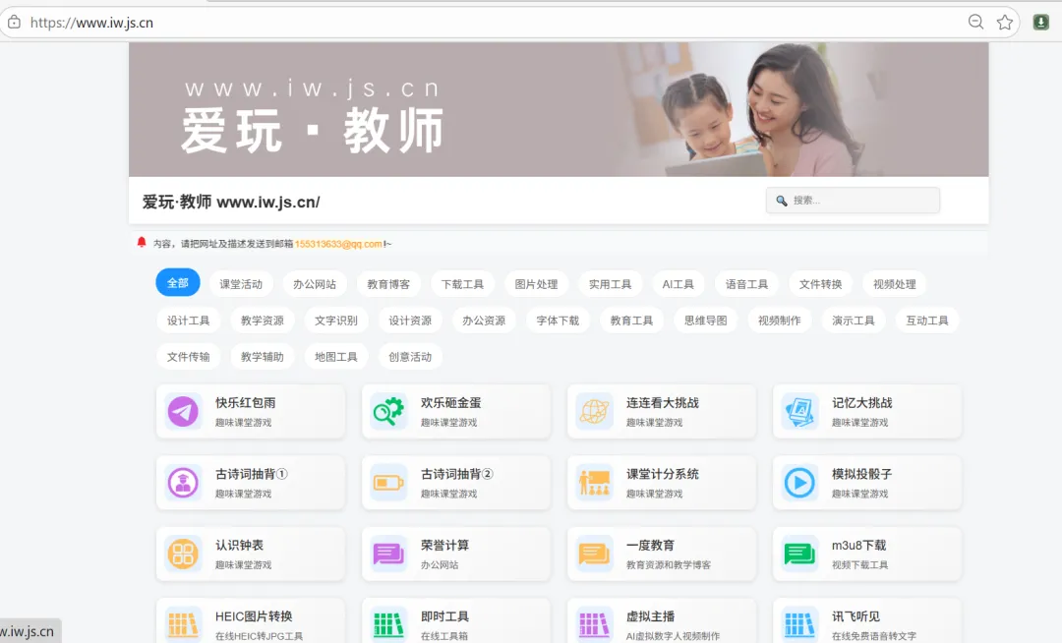
Task: Click the 视频下载工具 subtitle text
Action: tap(859, 564)
